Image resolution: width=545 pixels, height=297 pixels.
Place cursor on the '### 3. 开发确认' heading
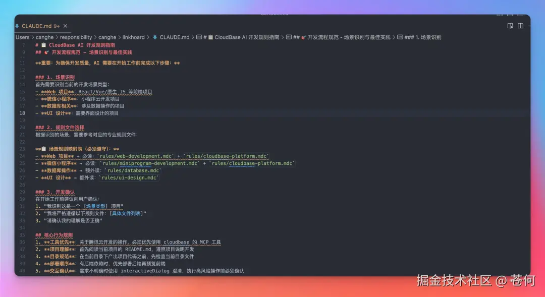coord(54,191)
